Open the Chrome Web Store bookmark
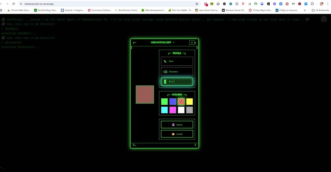This screenshot has width=331, height=172. click(x=19, y=10)
